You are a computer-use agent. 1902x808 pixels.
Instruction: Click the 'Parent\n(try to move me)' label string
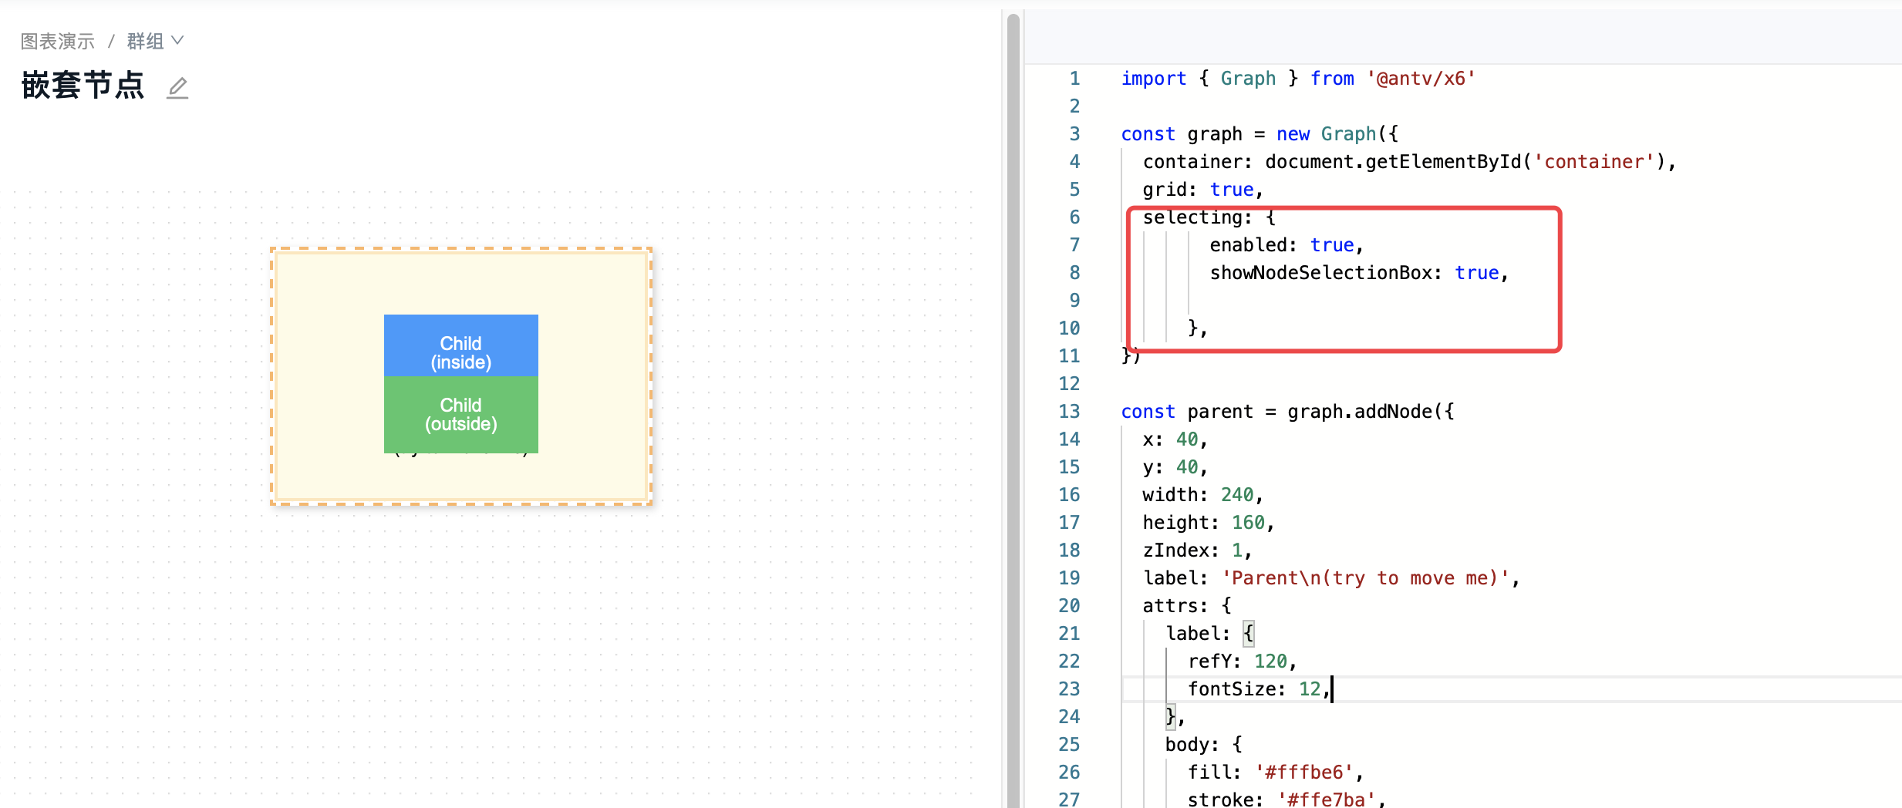click(1365, 578)
